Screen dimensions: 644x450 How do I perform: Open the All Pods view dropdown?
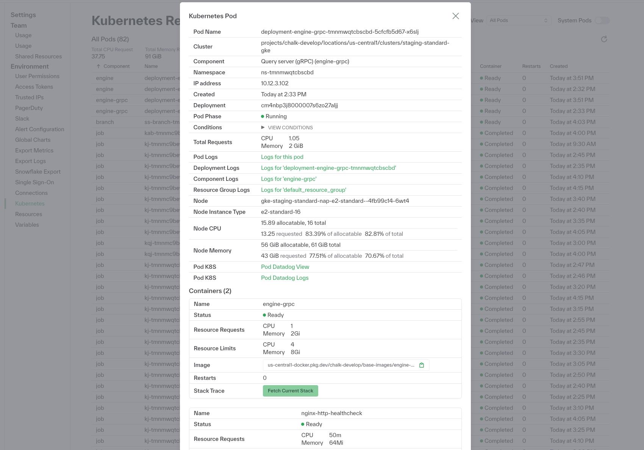pyautogui.click(x=518, y=20)
